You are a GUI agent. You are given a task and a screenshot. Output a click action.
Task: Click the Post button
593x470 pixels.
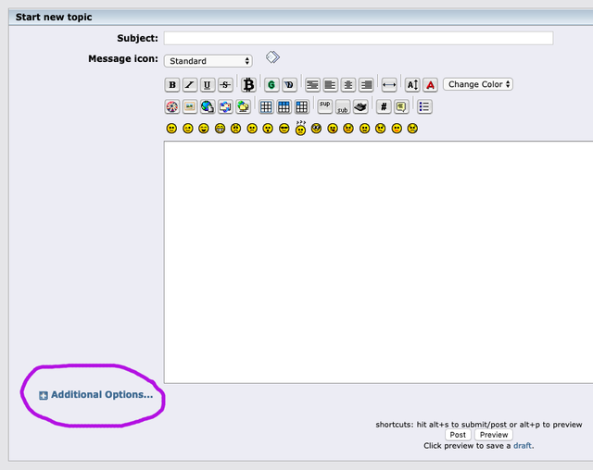pyautogui.click(x=458, y=435)
